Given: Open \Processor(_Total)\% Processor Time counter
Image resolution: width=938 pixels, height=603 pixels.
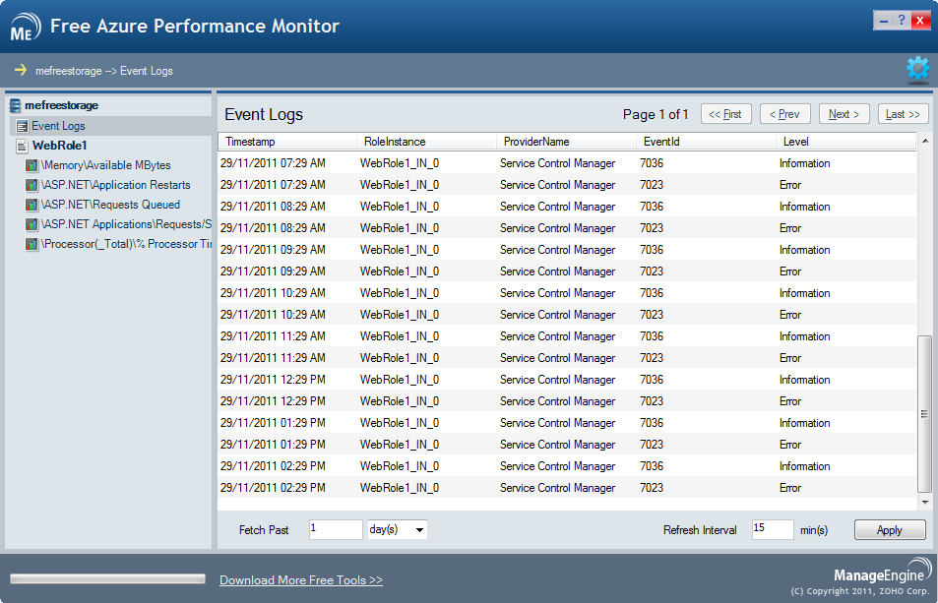Looking at the screenshot, I should coord(126,244).
